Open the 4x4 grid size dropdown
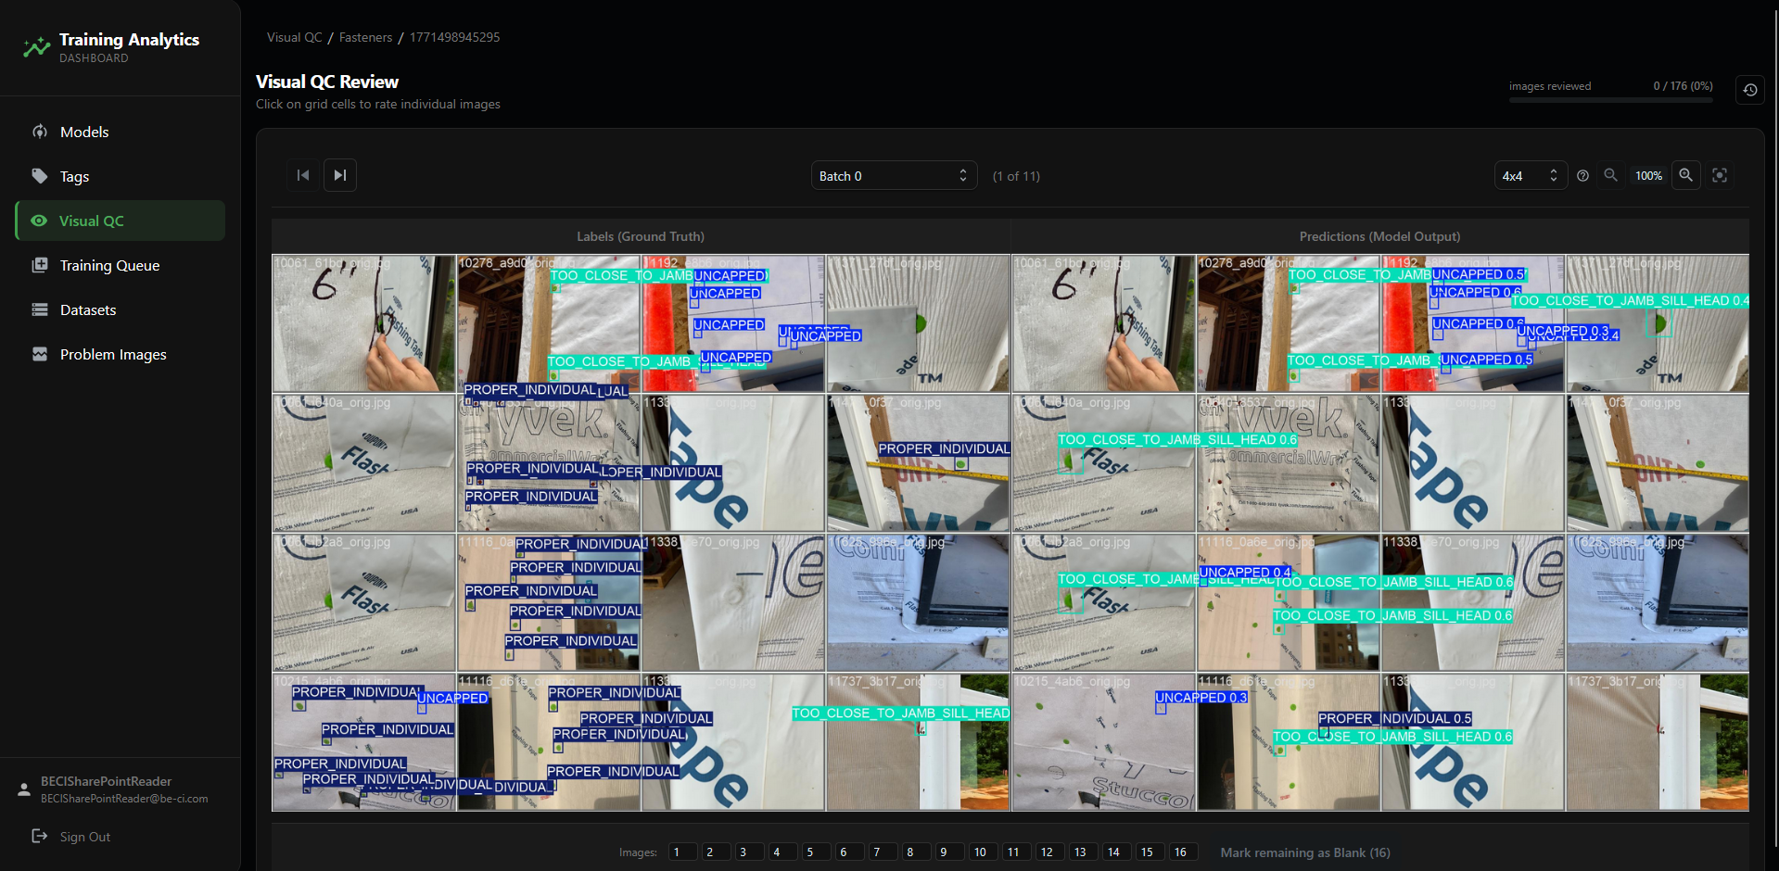 pos(1531,176)
